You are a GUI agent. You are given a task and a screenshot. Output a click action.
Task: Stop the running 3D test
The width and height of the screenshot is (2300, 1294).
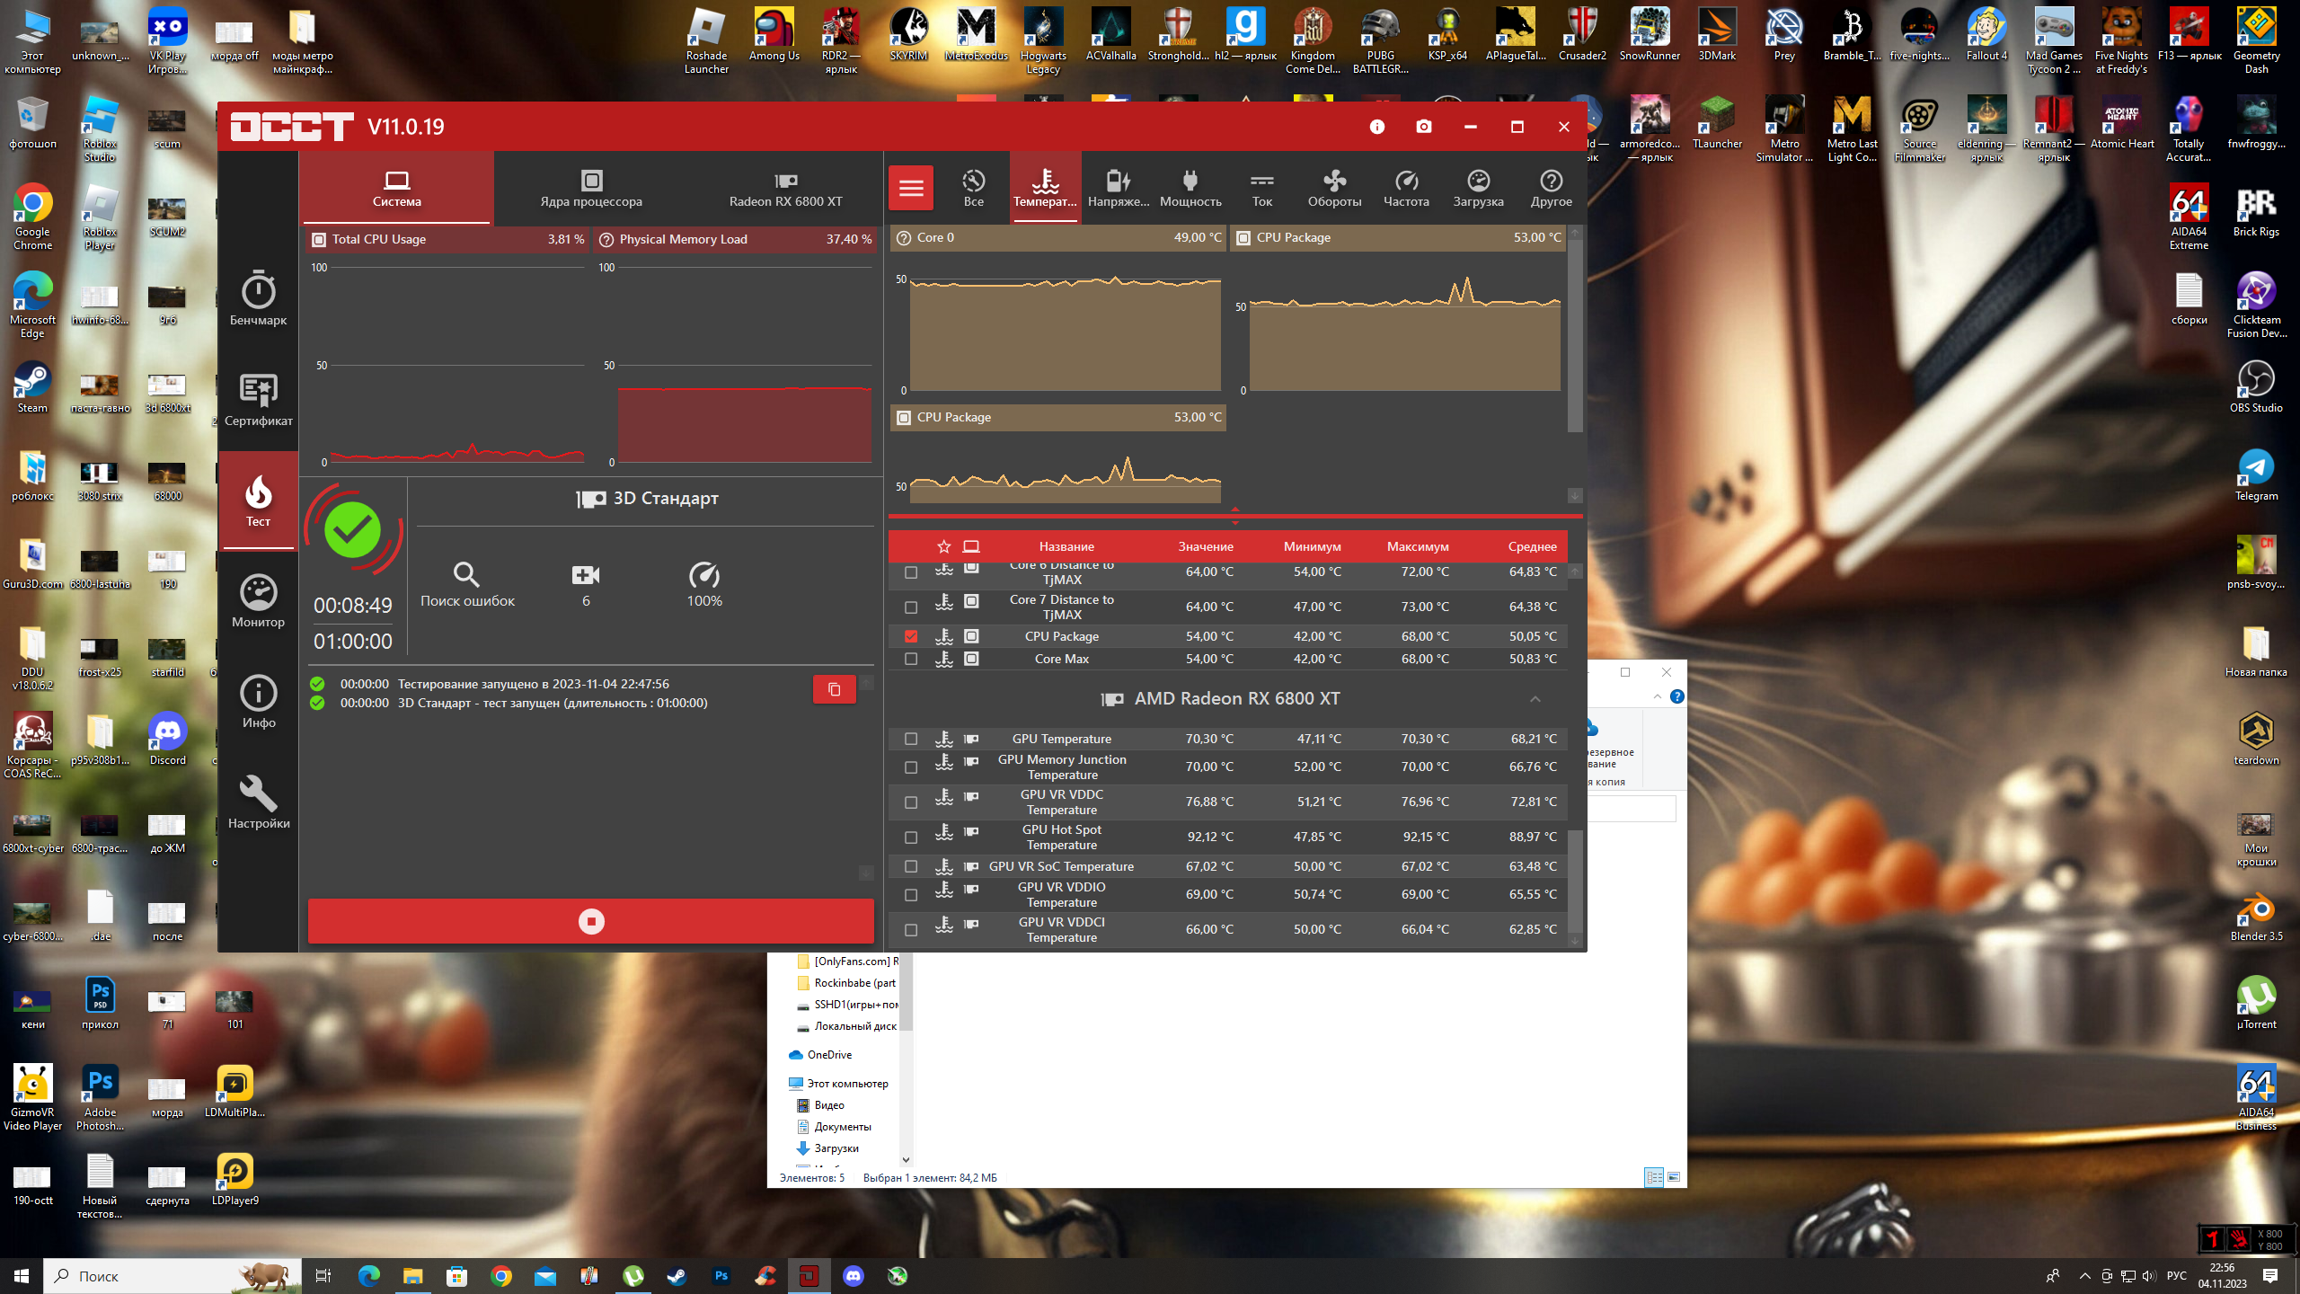point(590,921)
